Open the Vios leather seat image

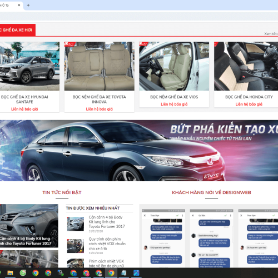[174, 66]
